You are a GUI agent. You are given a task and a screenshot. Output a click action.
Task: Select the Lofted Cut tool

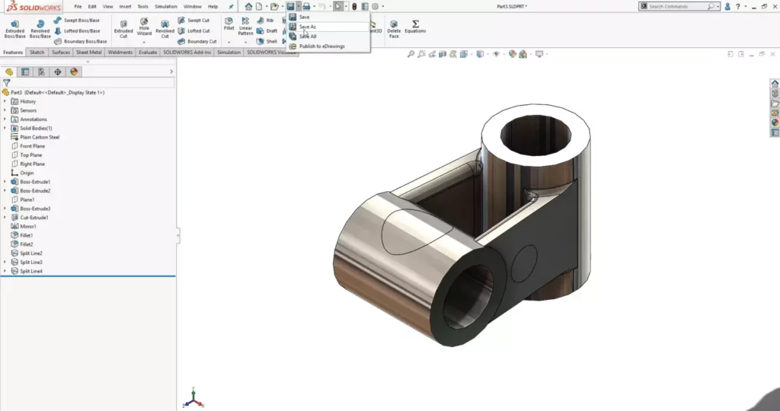pos(194,30)
